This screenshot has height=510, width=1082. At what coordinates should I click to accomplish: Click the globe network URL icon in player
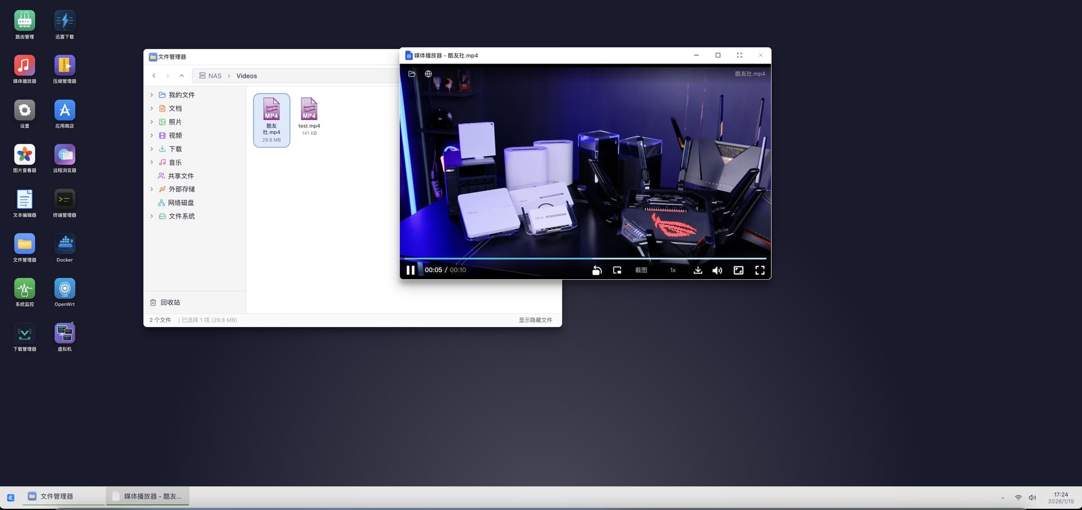click(428, 74)
